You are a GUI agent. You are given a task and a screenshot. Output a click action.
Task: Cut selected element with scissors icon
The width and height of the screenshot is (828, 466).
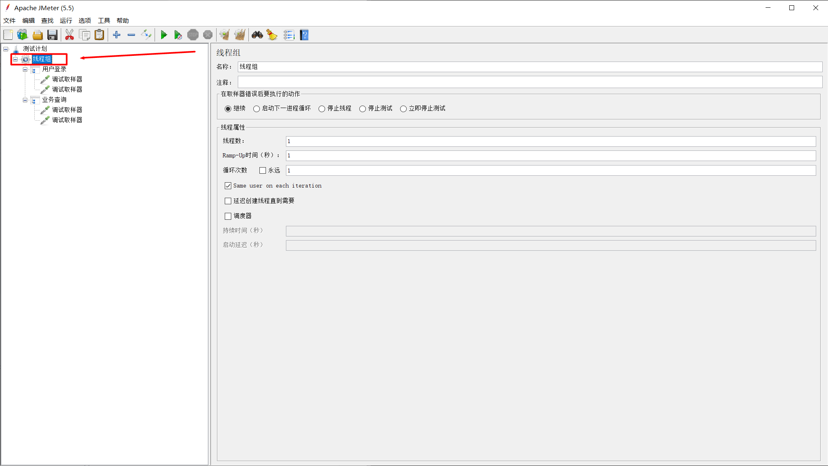(x=70, y=35)
